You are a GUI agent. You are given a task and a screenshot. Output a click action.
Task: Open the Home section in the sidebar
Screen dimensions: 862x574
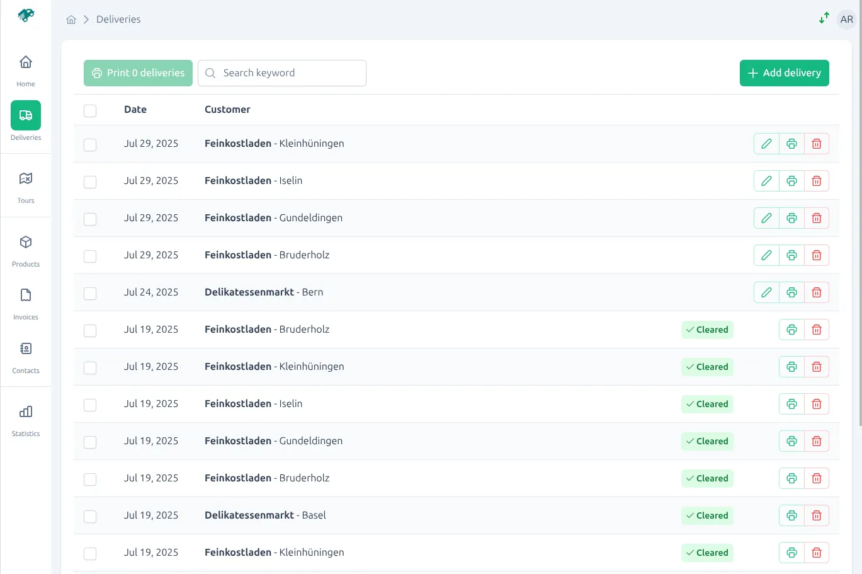coord(25,68)
